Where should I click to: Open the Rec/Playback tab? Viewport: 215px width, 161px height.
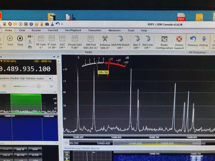pos(73,30)
